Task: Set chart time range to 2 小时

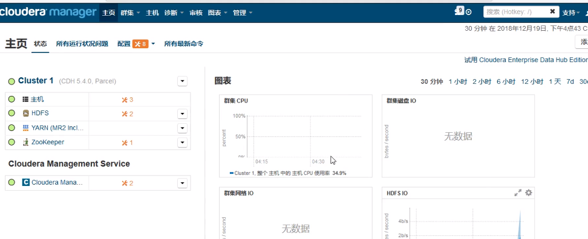Action: 482,82
